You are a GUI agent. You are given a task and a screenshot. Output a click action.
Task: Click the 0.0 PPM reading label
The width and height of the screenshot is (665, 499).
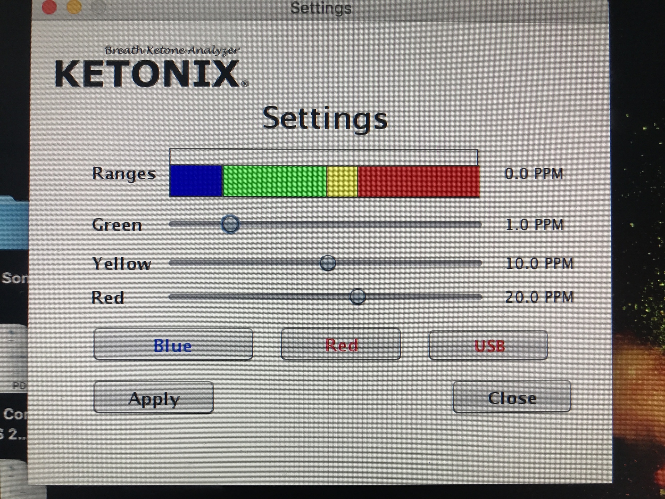coord(533,174)
